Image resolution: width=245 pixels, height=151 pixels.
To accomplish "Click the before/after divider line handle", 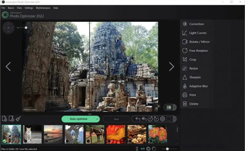I will [x=90, y=67].
